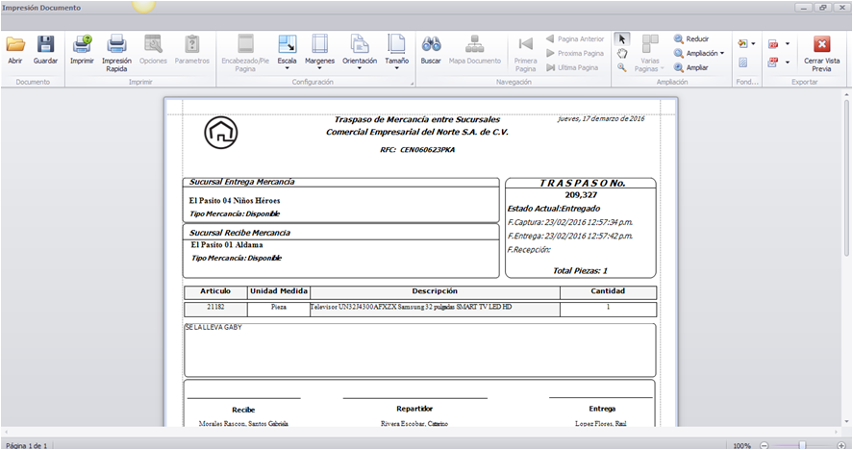
Task: Activate the magnifier zoom tool
Action: [x=622, y=67]
